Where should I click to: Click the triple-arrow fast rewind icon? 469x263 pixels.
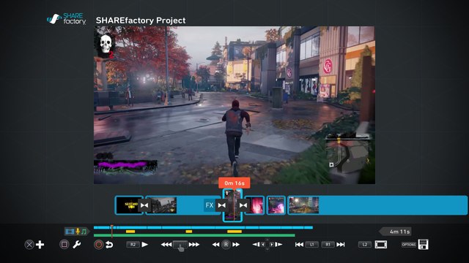[x=166, y=245]
